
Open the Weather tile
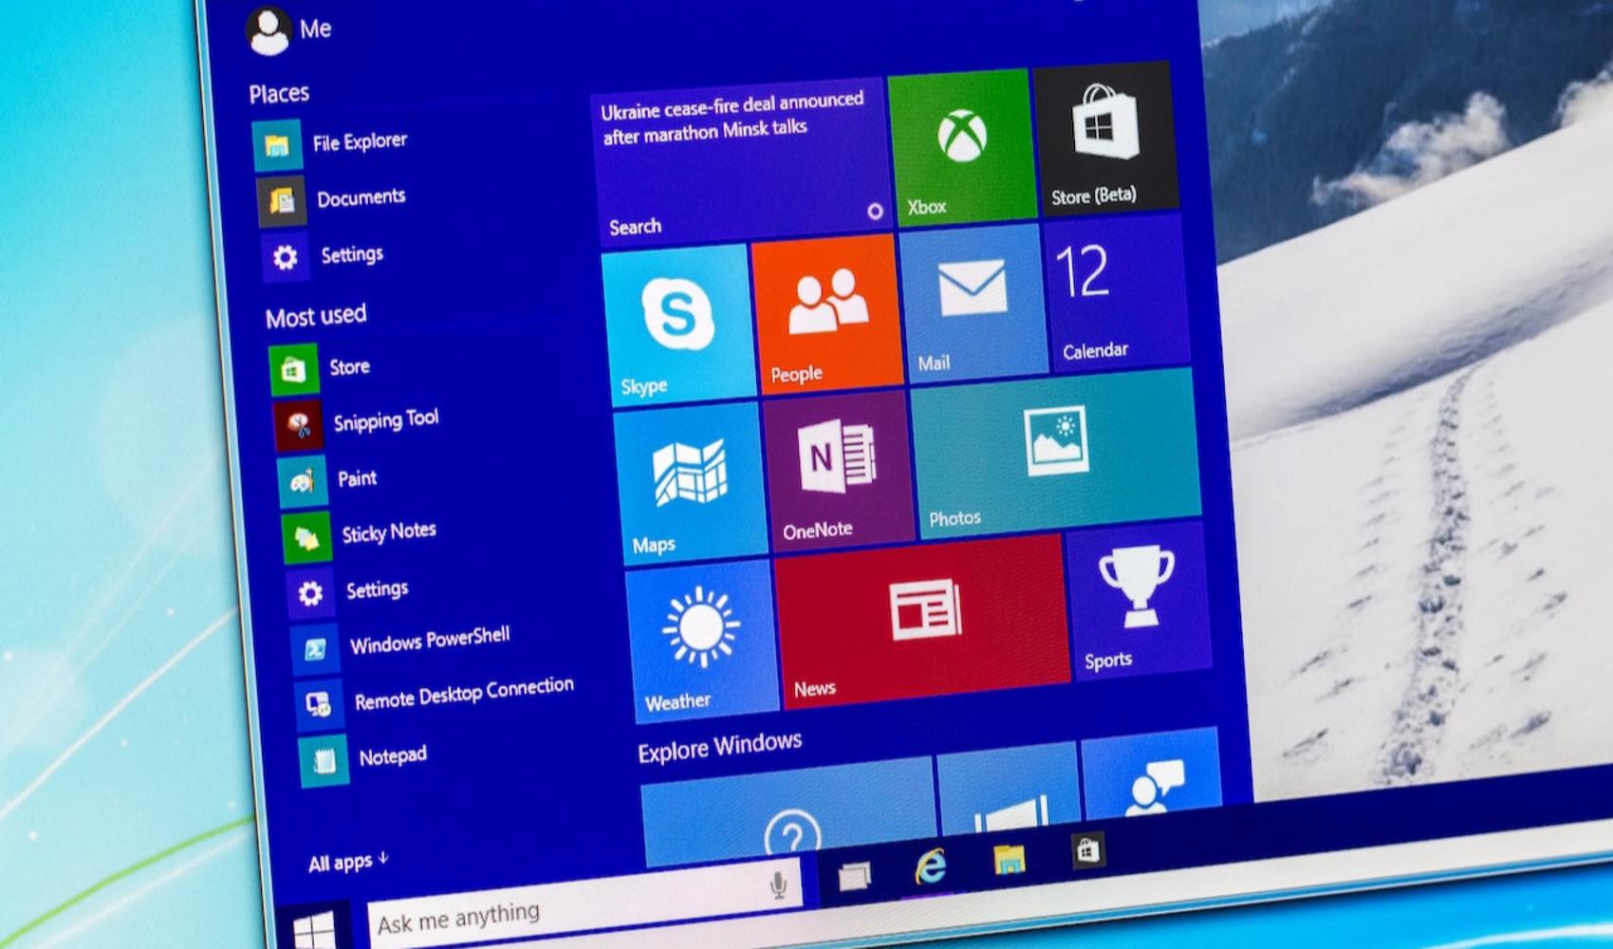(x=702, y=642)
